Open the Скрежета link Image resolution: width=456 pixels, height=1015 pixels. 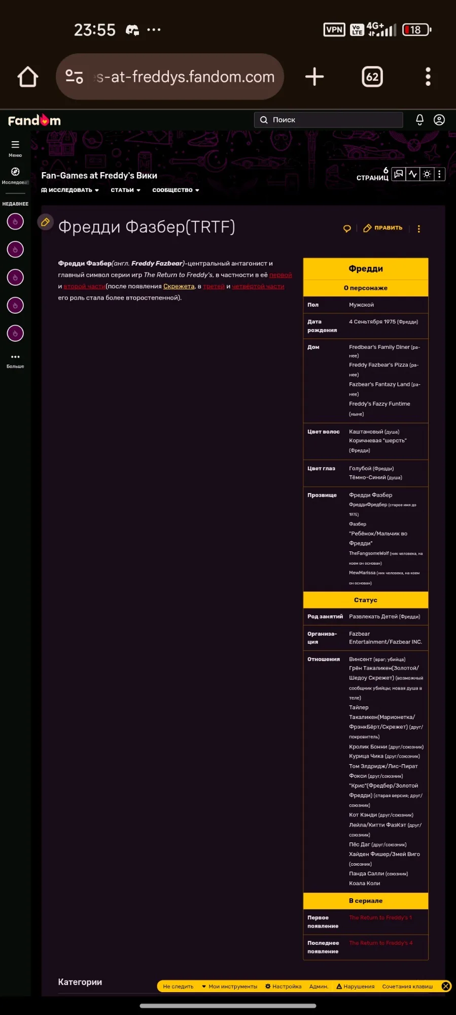point(179,286)
